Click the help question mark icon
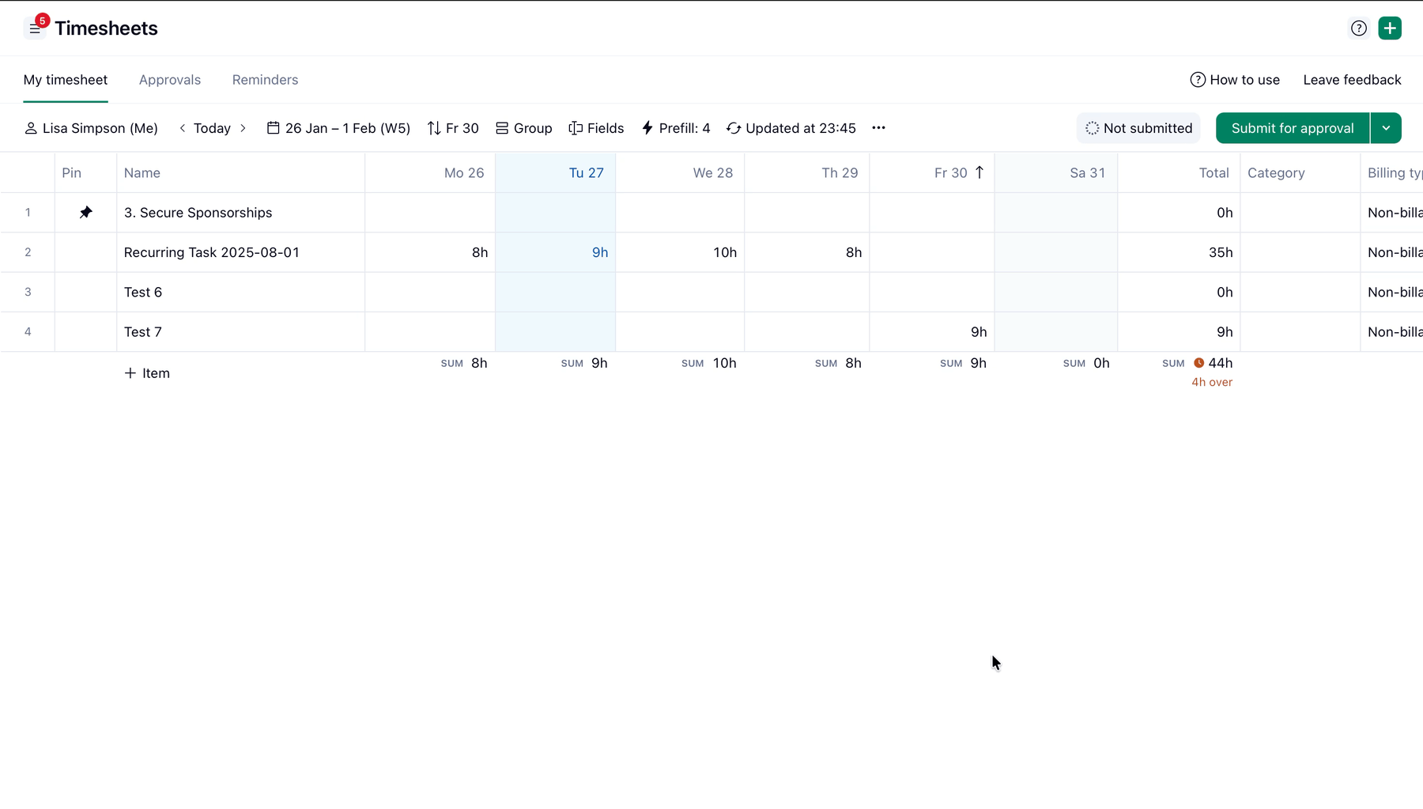The image size is (1423, 809). tap(1358, 28)
